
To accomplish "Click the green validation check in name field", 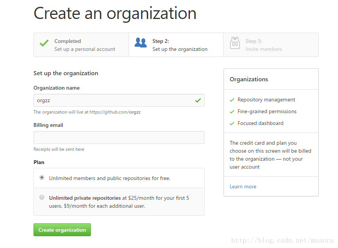I will click(x=198, y=100).
